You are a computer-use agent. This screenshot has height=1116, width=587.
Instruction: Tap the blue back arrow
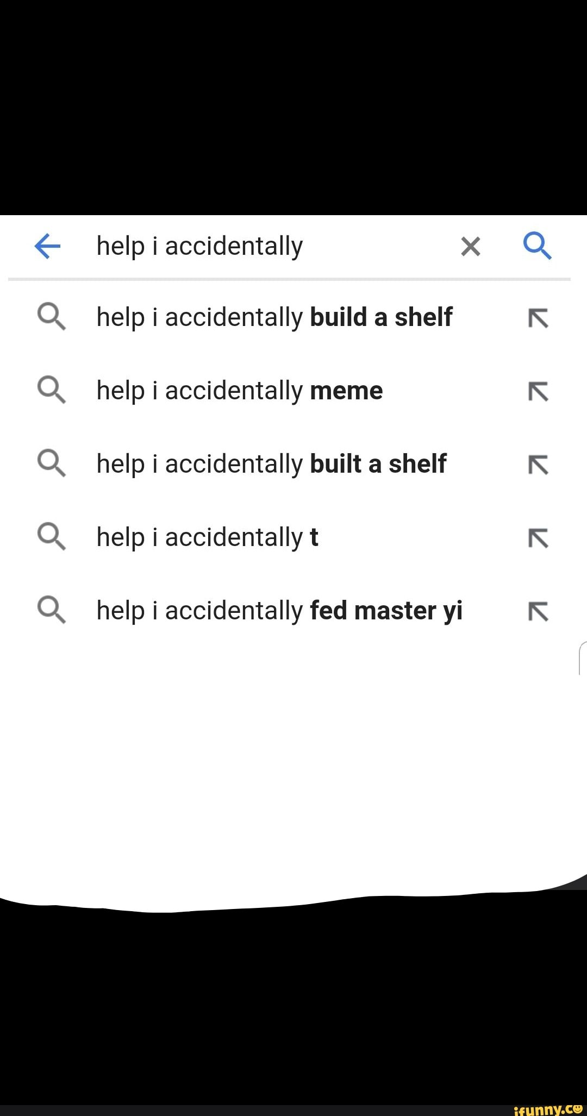[47, 247]
